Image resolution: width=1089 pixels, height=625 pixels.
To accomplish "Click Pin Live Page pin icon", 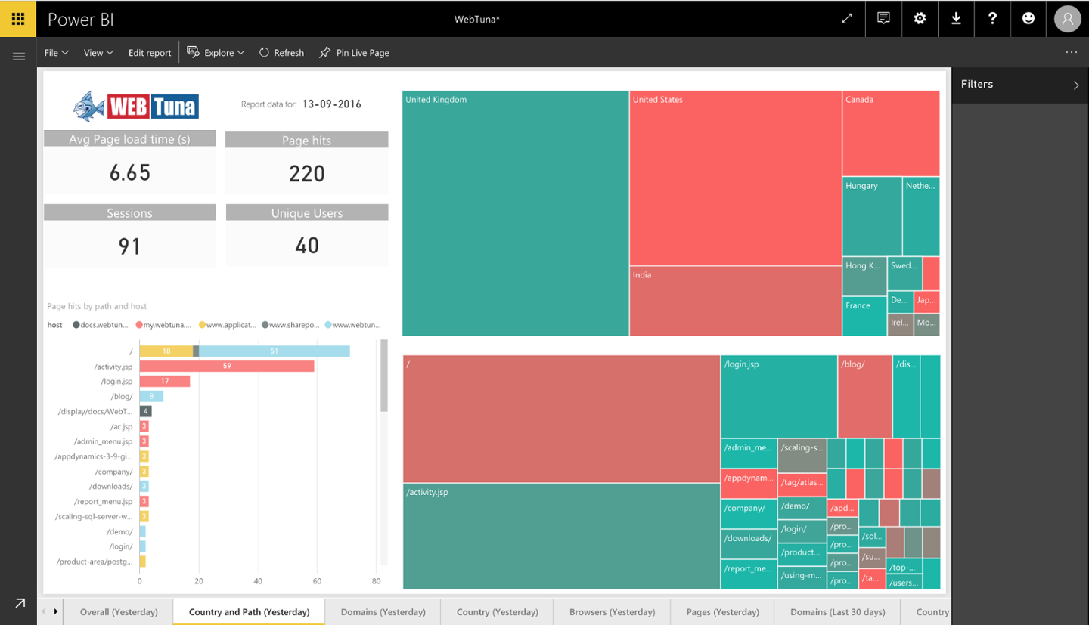I will coord(324,52).
